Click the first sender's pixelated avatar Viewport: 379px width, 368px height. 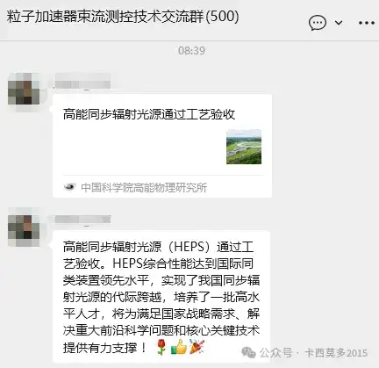click(24, 89)
